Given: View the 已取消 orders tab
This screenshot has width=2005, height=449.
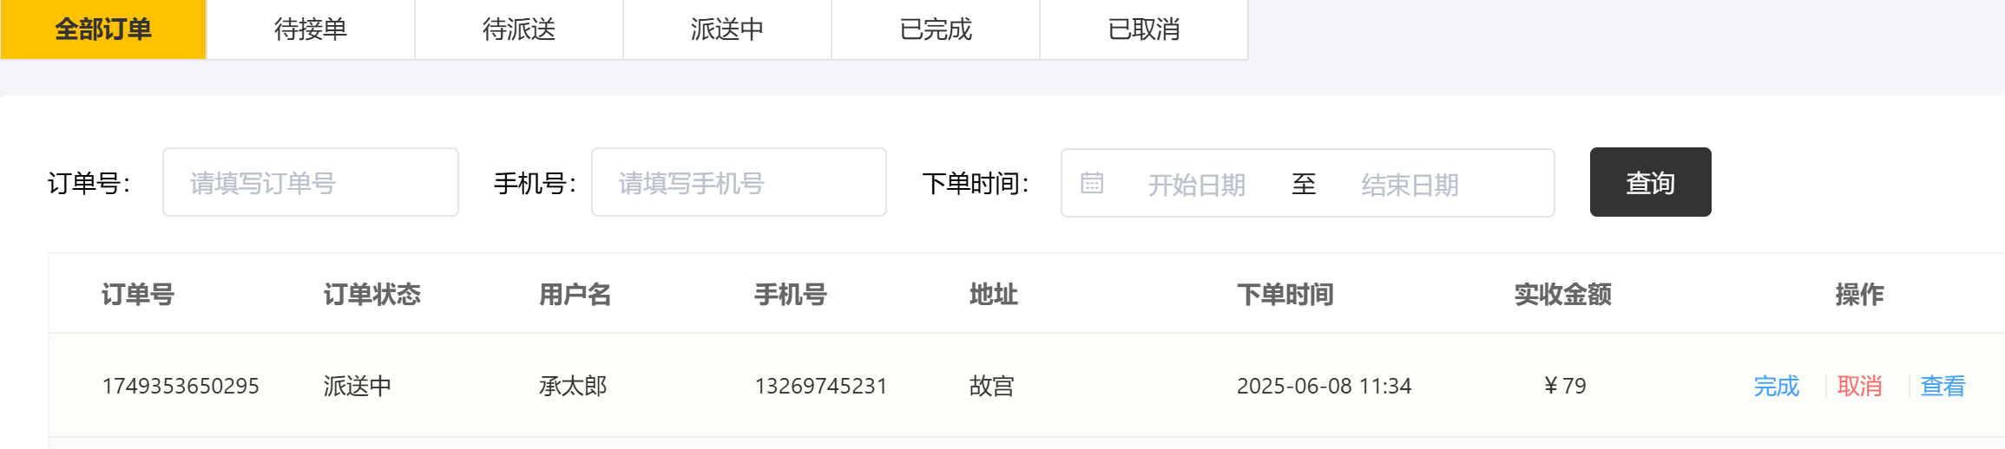Looking at the screenshot, I should (x=1144, y=29).
